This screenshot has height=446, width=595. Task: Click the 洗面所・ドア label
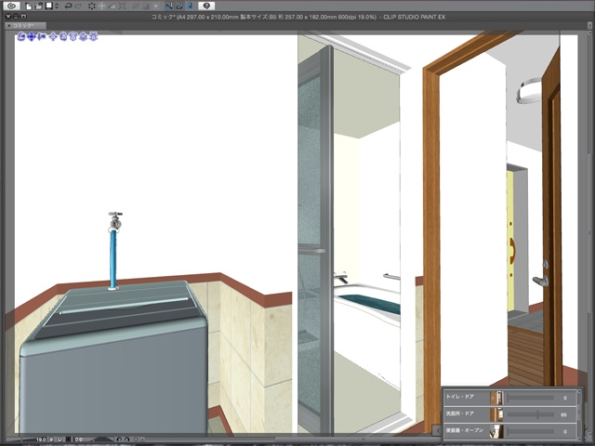[460, 413]
